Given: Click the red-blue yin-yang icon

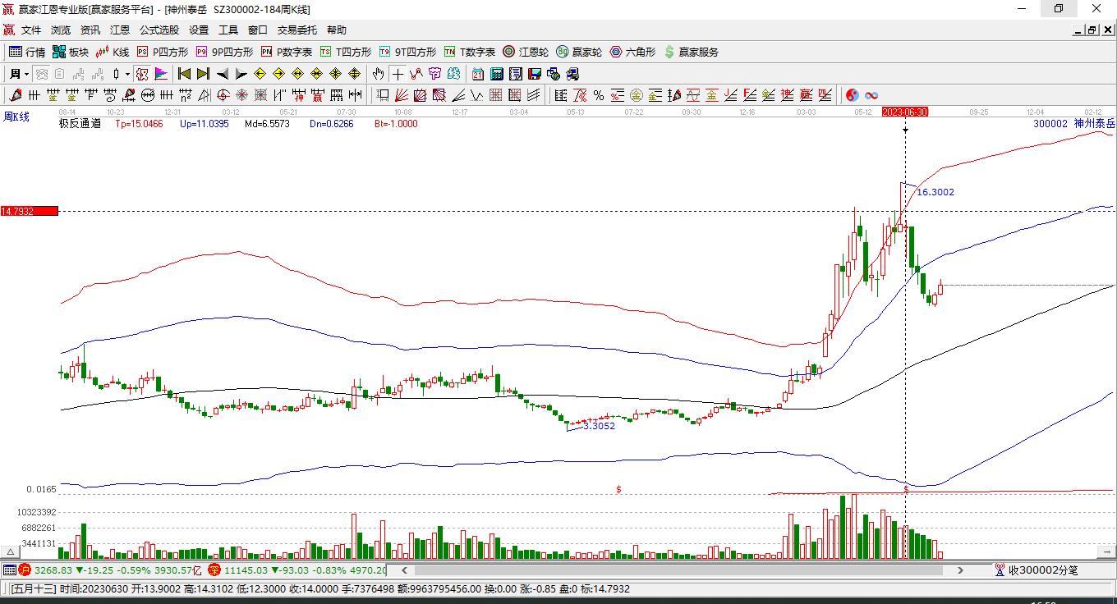Looking at the screenshot, I should [x=853, y=95].
